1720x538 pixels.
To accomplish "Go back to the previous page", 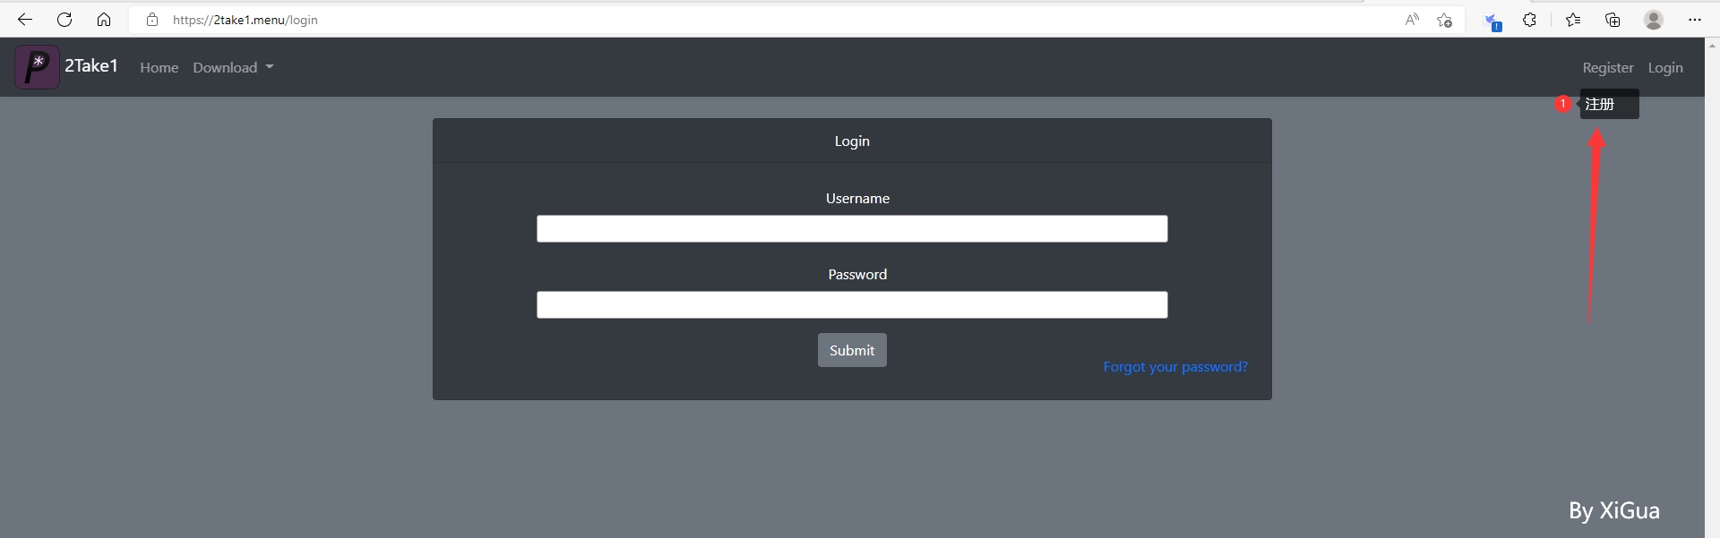I will [x=25, y=20].
